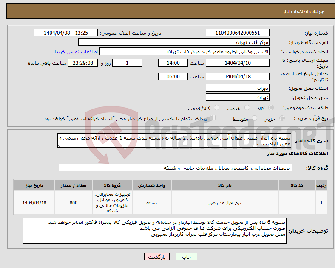Click the جزئیات اطلاعات نیاز header title

point(304,11)
